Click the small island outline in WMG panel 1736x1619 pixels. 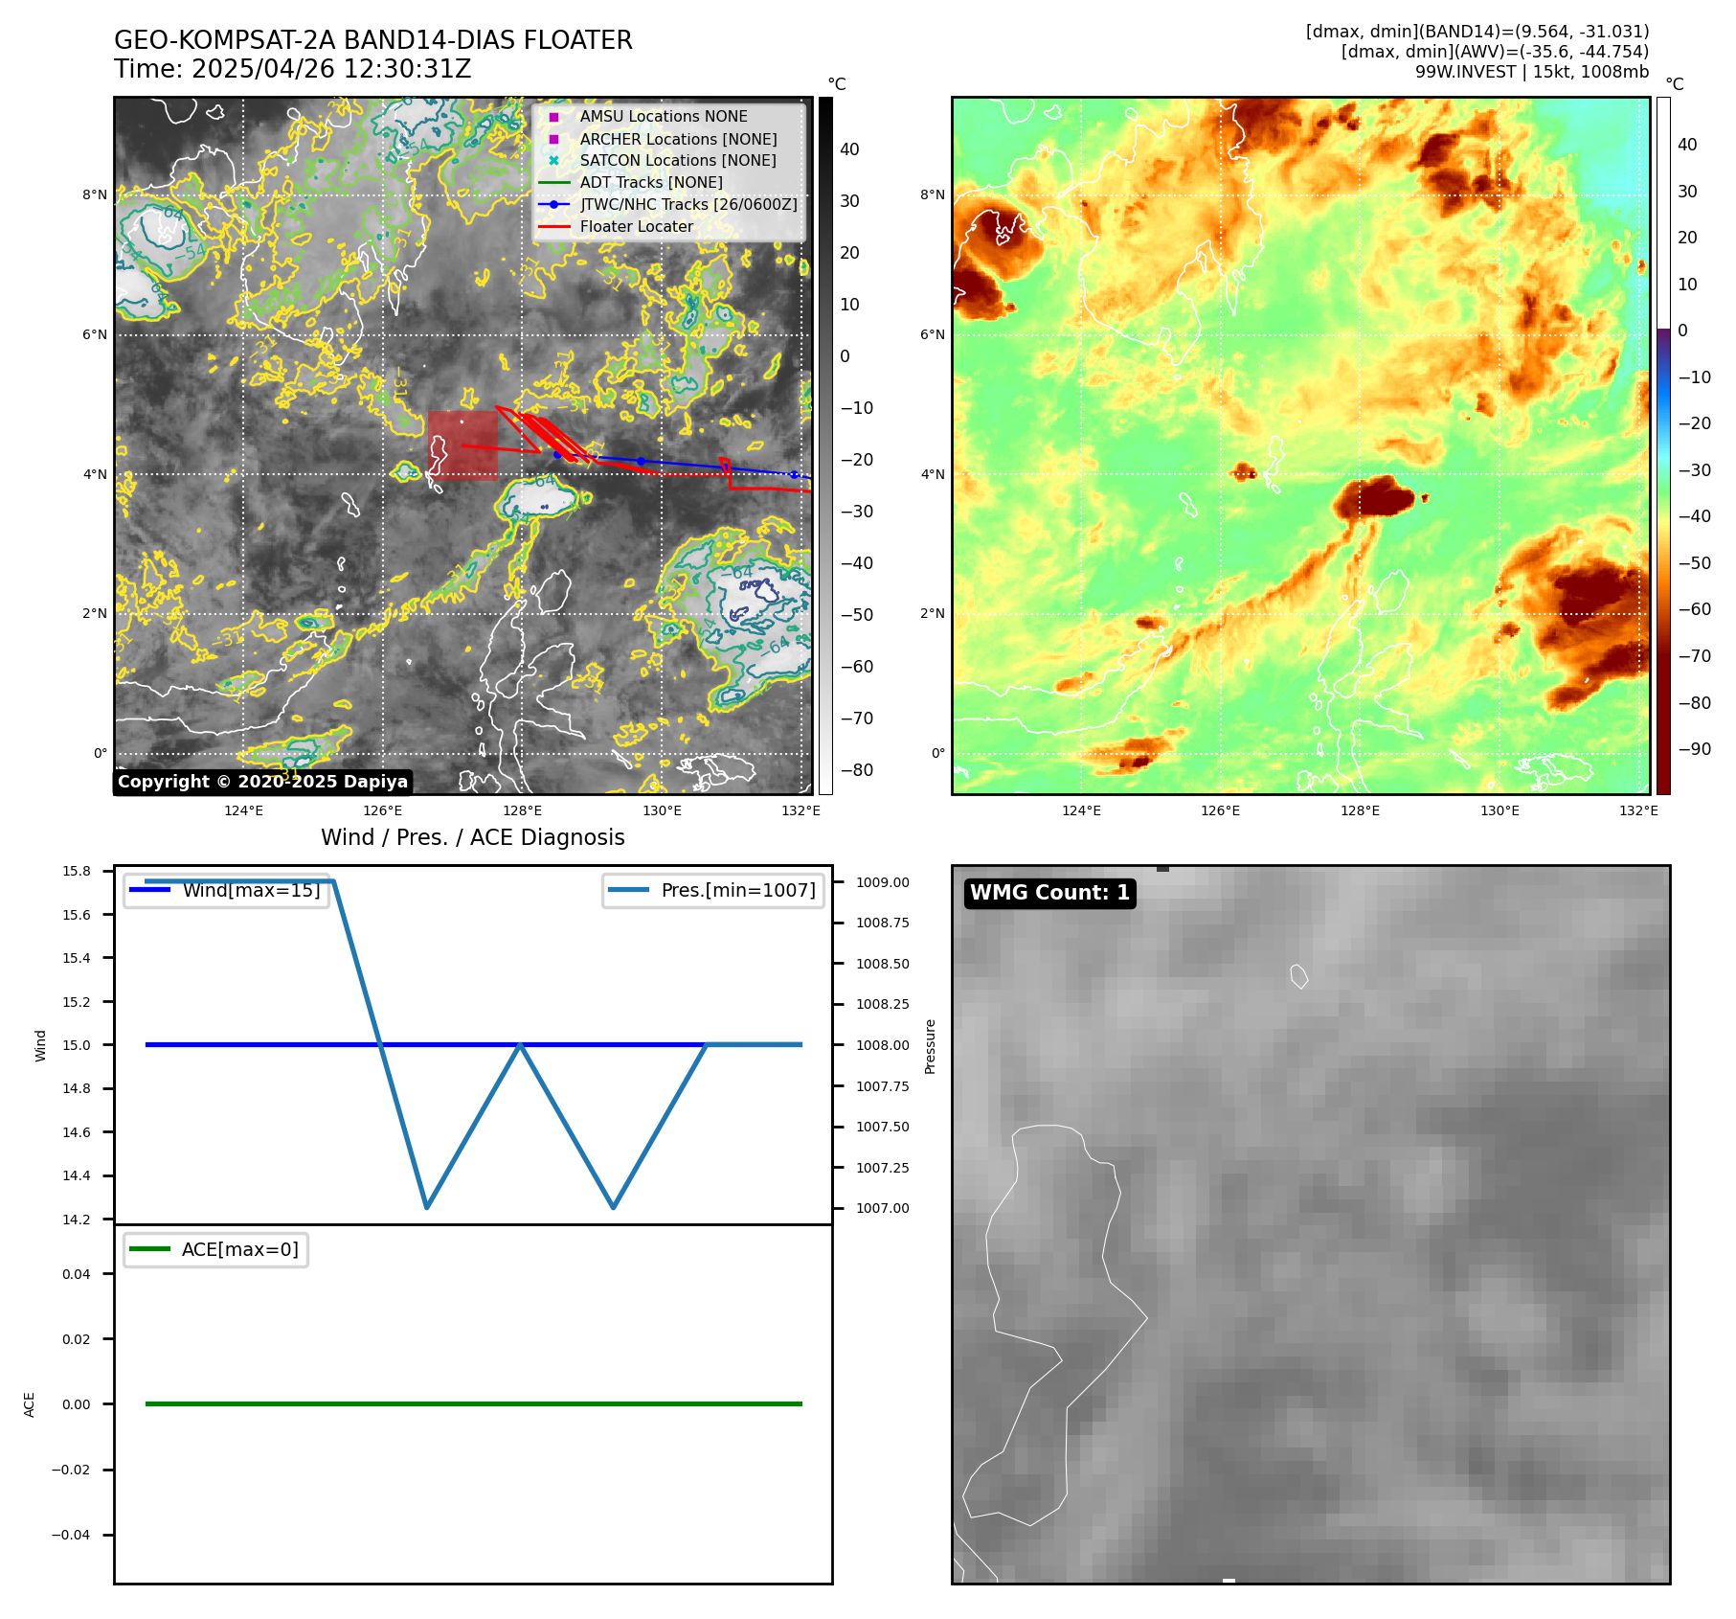point(1299,976)
